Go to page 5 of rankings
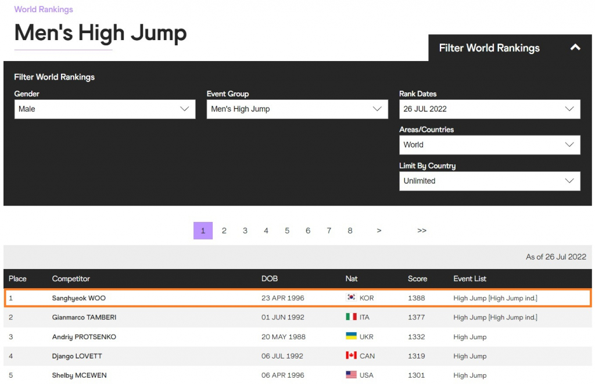Viewport: 595px width, 384px height. click(287, 231)
